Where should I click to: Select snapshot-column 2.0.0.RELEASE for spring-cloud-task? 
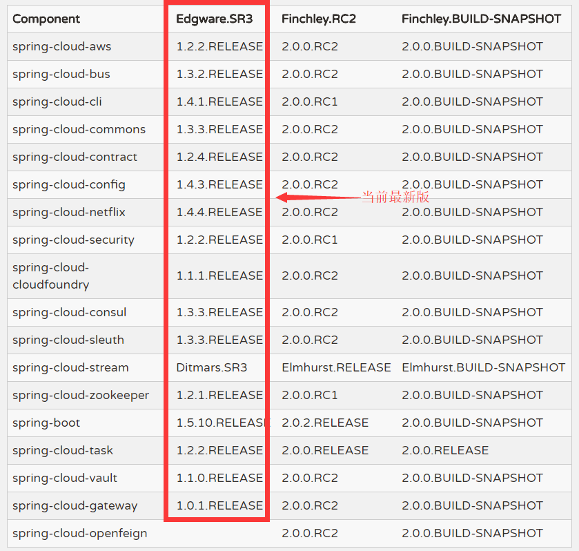[445, 450]
